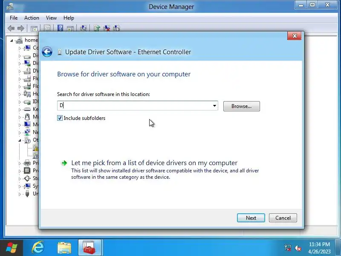
Task: Click the Next button
Action: point(251,218)
